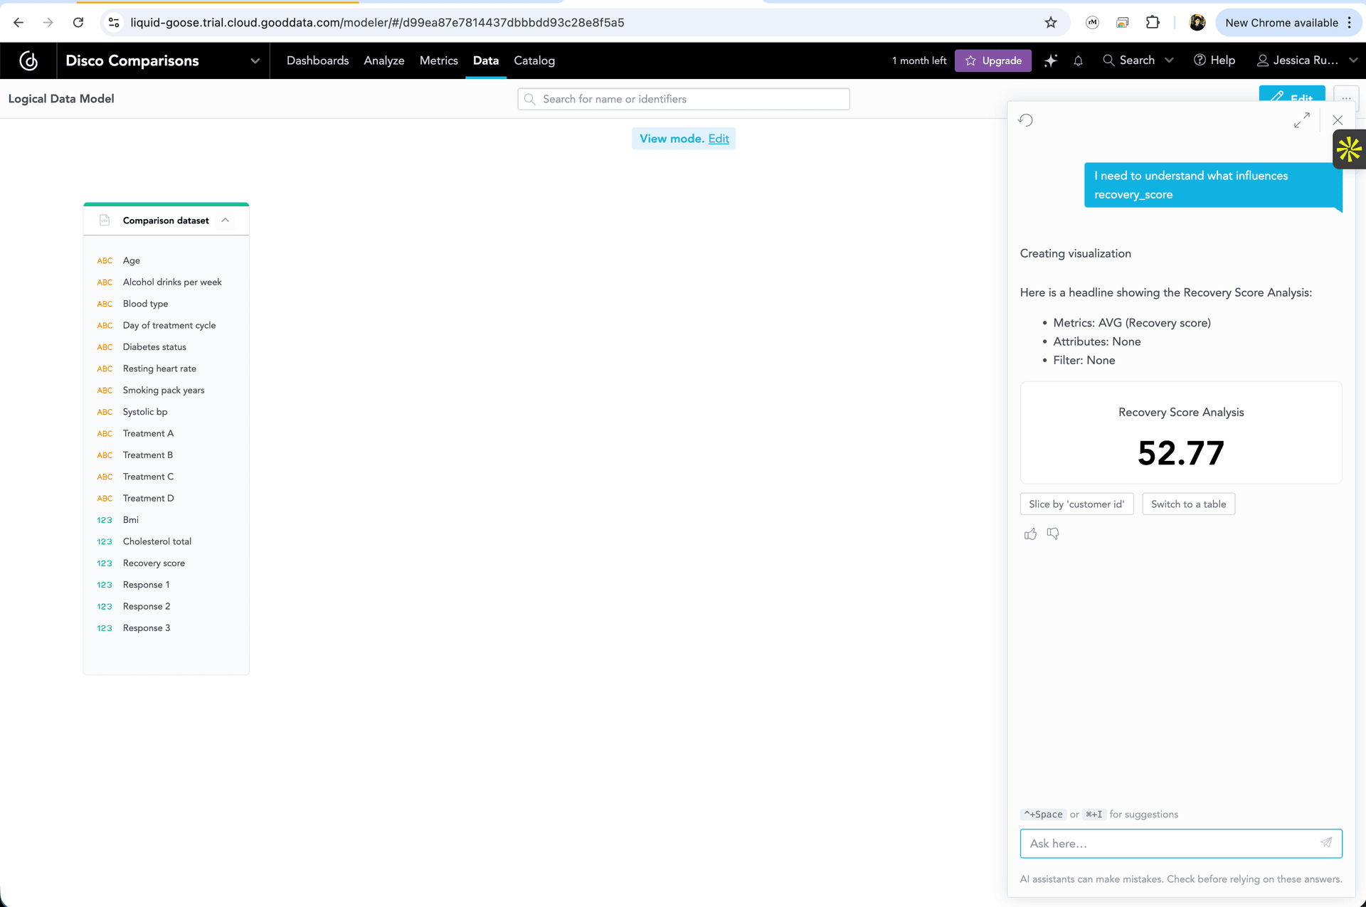Switch to the Metrics tab
1366x907 pixels.
point(438,60)
